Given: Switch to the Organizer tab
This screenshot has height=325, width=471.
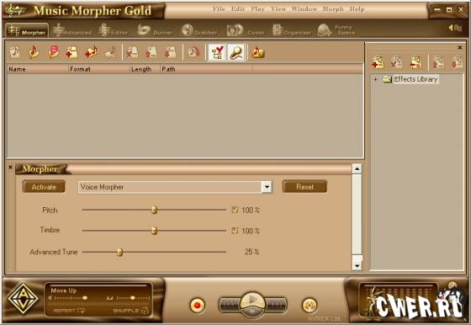Looking at the screenshot, I should click(x=292, y=31).
